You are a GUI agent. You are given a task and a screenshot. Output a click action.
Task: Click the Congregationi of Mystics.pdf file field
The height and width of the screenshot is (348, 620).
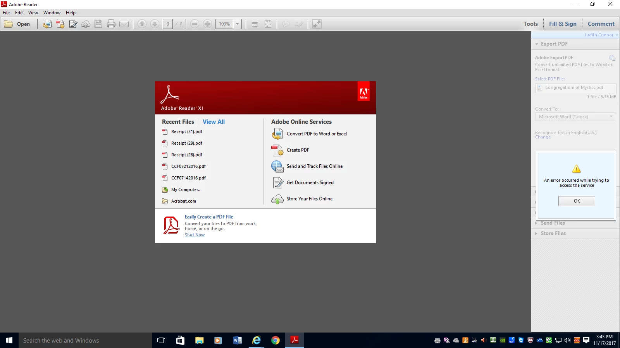point(575,88)
